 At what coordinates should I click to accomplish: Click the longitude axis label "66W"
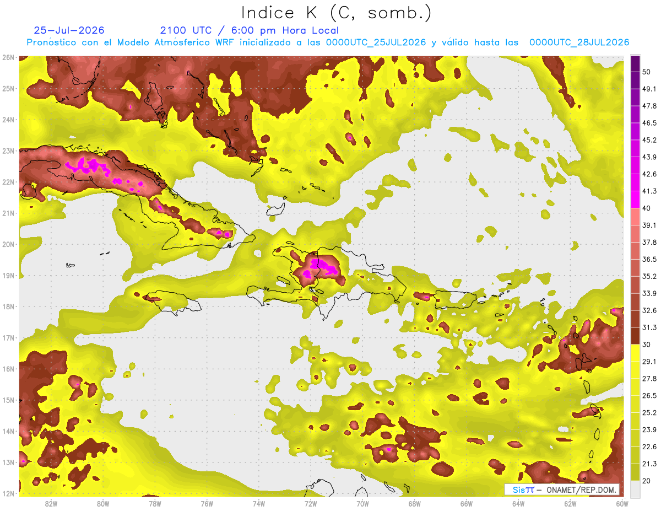[466, 503]
